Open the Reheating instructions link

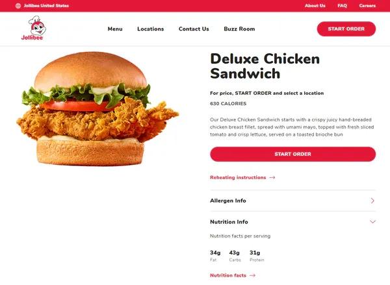click(x=238, y=177)
